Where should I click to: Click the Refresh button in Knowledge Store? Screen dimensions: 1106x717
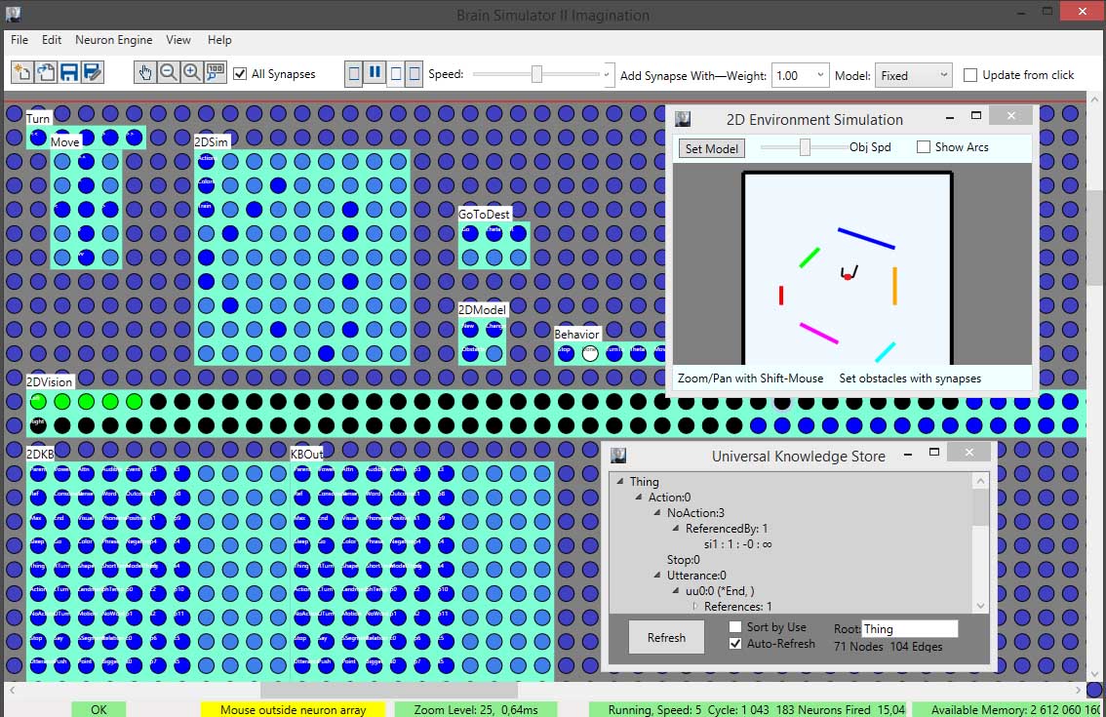666,638
